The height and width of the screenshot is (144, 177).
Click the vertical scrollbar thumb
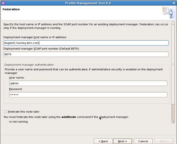point(173,65)
